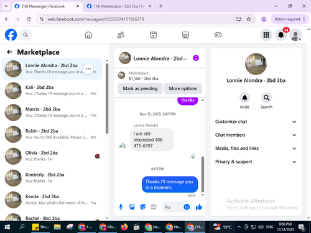Open Windows taskbar search
This screenshot has height=233, width=311.
tap(22, 227)
